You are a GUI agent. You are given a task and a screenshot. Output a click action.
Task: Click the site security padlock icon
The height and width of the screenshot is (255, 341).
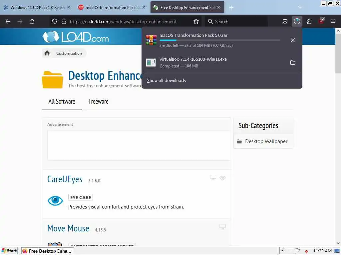(64, 22)
